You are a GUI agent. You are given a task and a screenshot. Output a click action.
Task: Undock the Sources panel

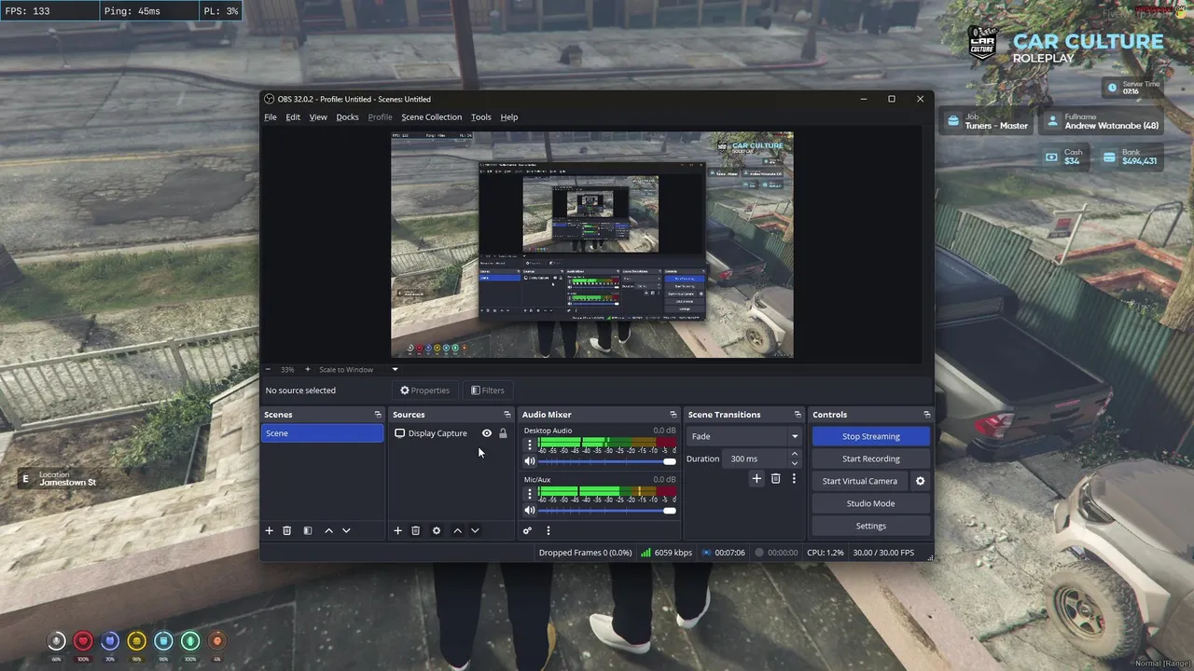pyautogui.click(x=507, y=415)
